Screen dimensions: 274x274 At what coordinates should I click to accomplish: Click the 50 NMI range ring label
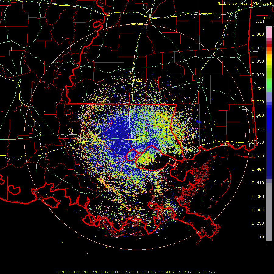point(137,80)
